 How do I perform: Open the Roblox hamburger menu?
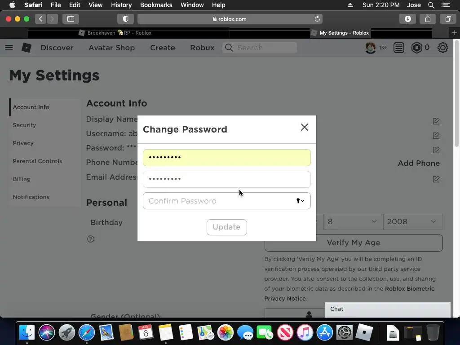tap(9, 48)
